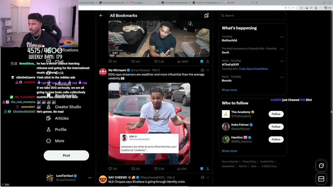Open the Keke Palmer profile avatar
The image size is (333, 187).
(226, 127)
